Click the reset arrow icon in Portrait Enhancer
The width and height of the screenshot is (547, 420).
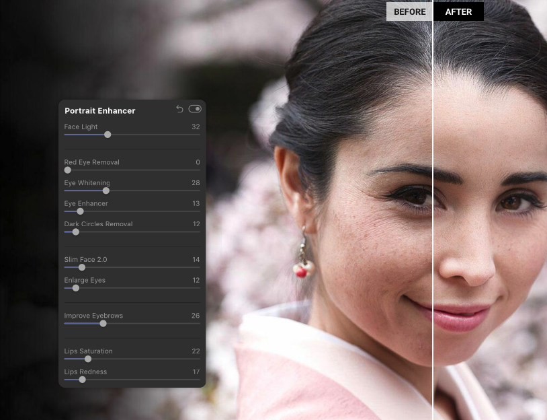[x=179, y=109]
